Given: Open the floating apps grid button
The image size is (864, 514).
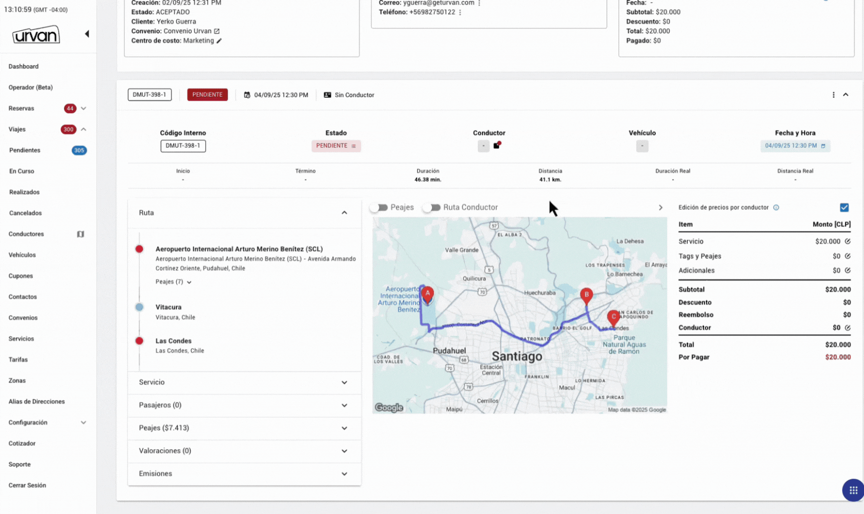Looking at the screenshot, I should (x=853, y=490).
